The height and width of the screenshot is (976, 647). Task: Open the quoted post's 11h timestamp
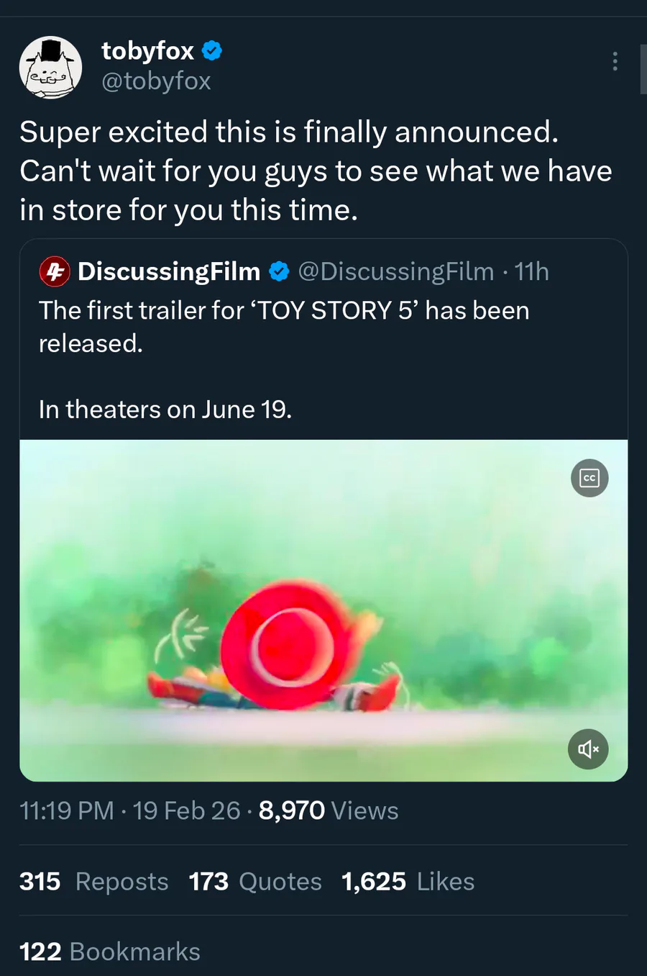point(532,271)
